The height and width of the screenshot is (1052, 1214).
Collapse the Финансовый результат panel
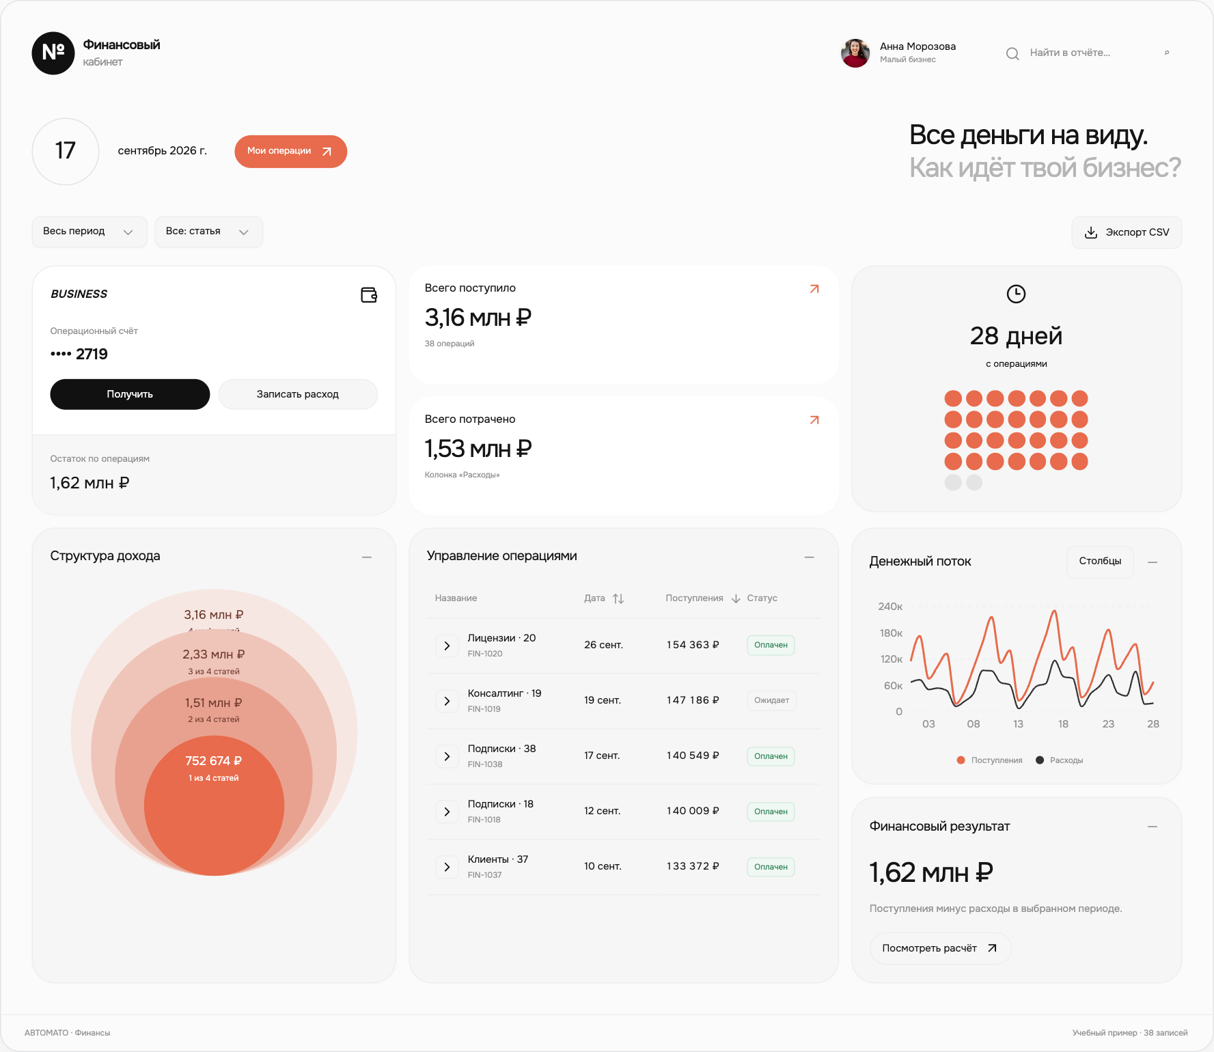[1153, 827]
